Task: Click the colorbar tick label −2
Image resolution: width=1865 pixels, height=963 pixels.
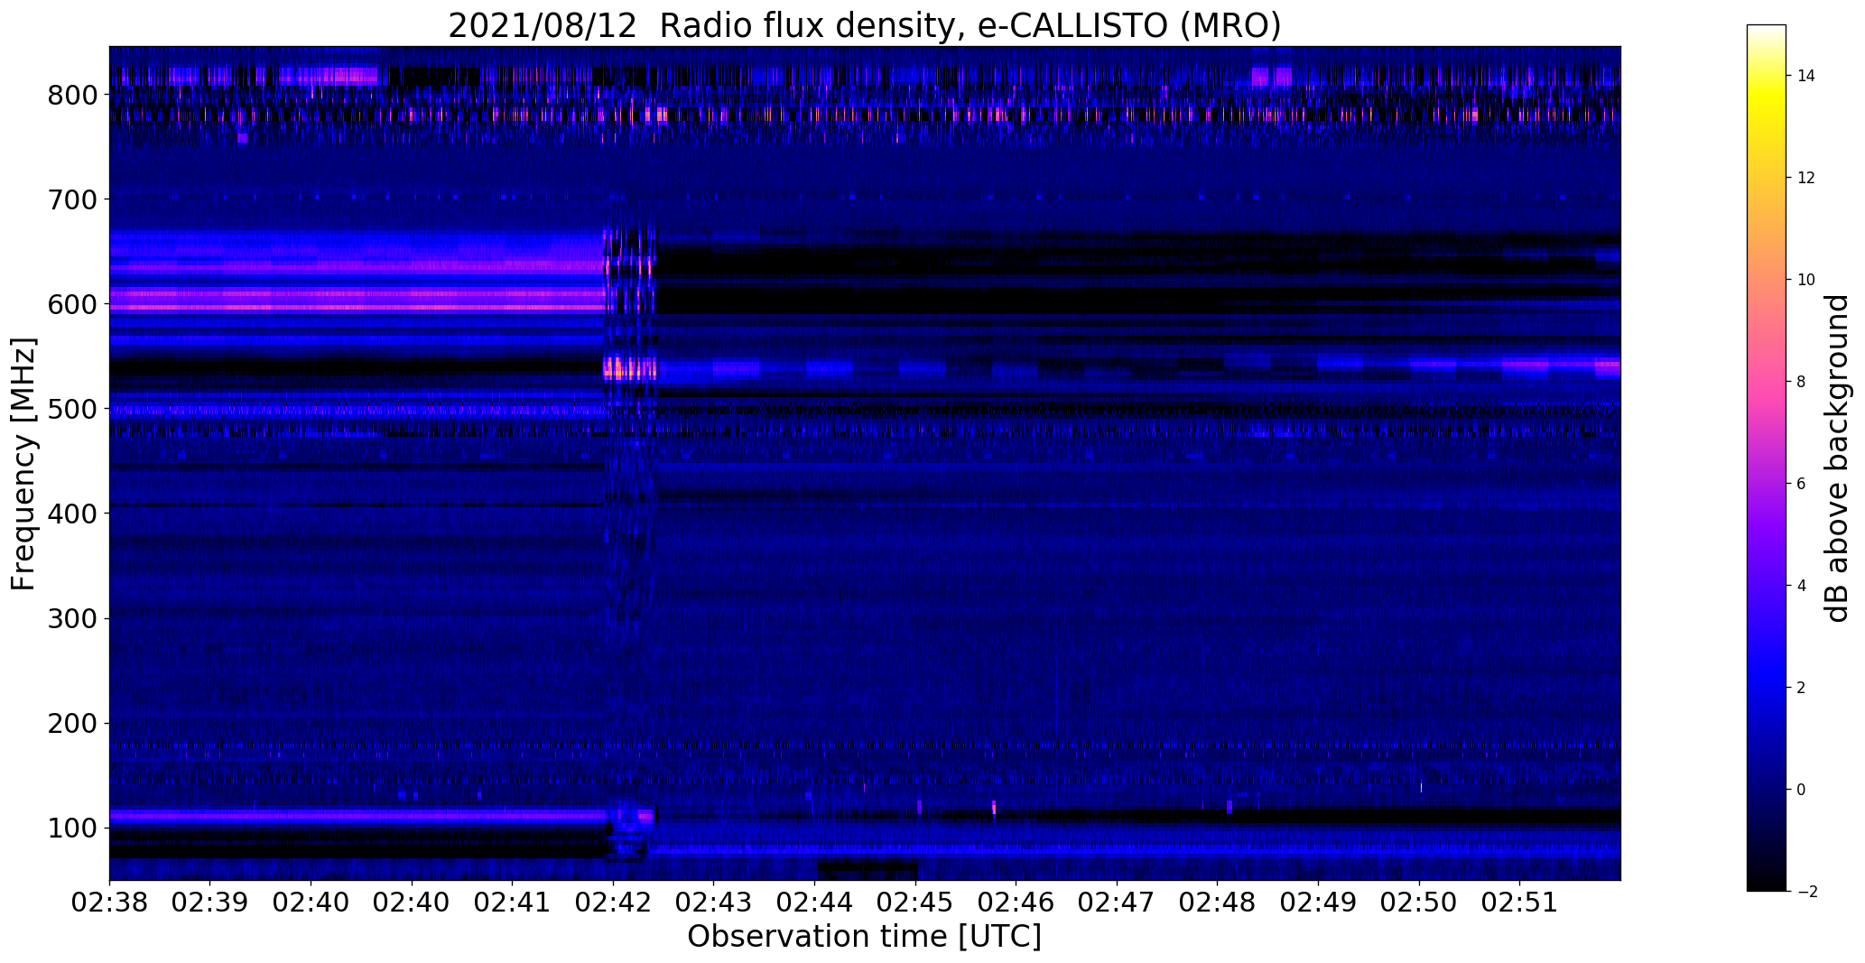Action: [x=1806, y=892]
